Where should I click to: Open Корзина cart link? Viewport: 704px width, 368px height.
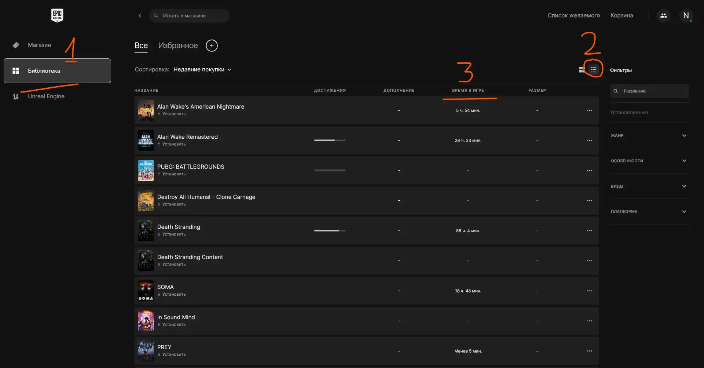pos(622,15)
